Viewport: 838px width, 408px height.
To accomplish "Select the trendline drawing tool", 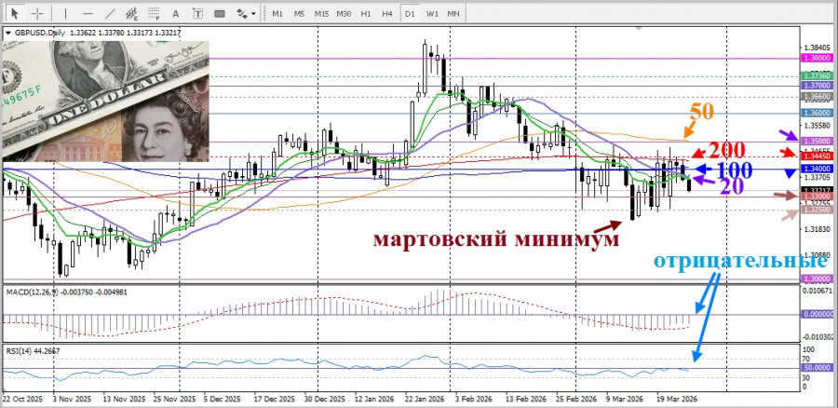I will click(110, 13).
